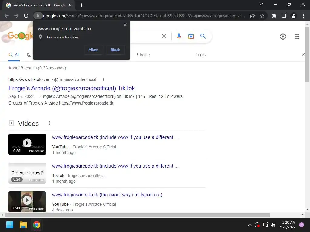Open the Chrome three-dot menu

point(303,16)
